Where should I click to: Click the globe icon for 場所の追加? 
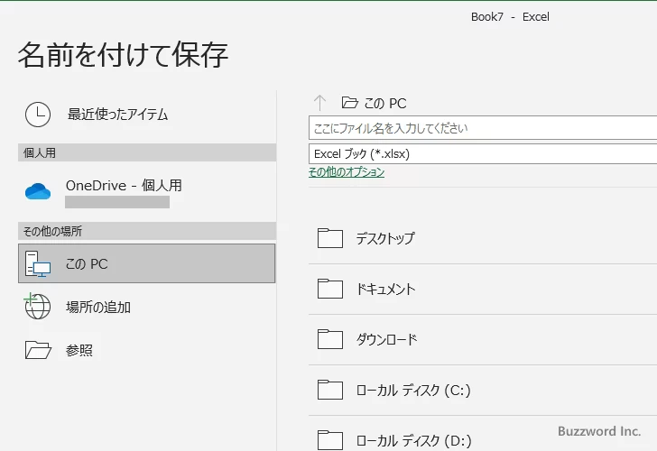38,306
